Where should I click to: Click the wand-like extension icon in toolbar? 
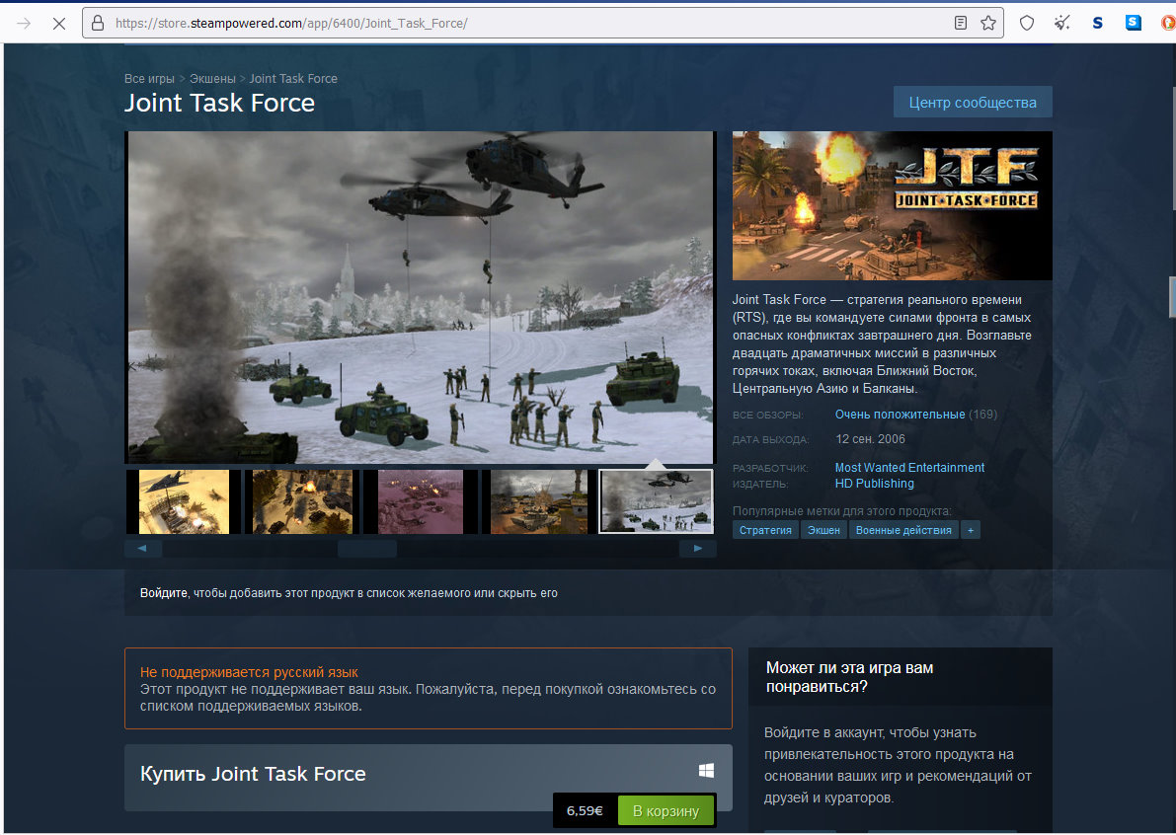(1062, 24)
